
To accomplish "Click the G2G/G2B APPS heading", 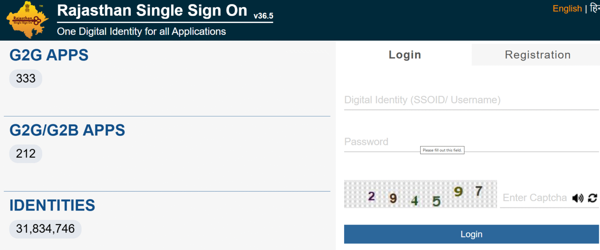I will 67,130.
